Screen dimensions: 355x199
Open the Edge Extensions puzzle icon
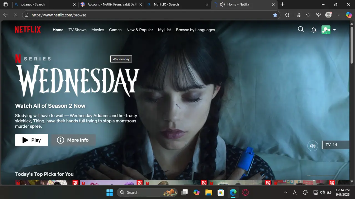tap(287, 15)
